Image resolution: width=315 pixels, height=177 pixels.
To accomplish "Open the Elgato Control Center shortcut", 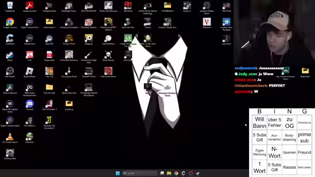I will pyautogui.click(x=10, y=121).
